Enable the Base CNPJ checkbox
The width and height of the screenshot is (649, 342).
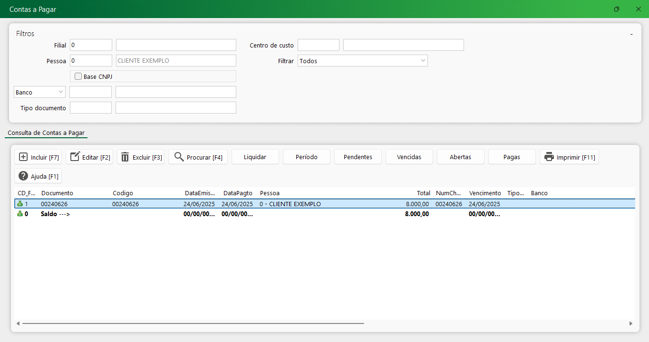click(x=78, y=76)
